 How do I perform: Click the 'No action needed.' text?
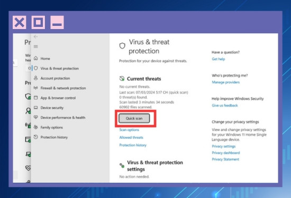point(134,176)
